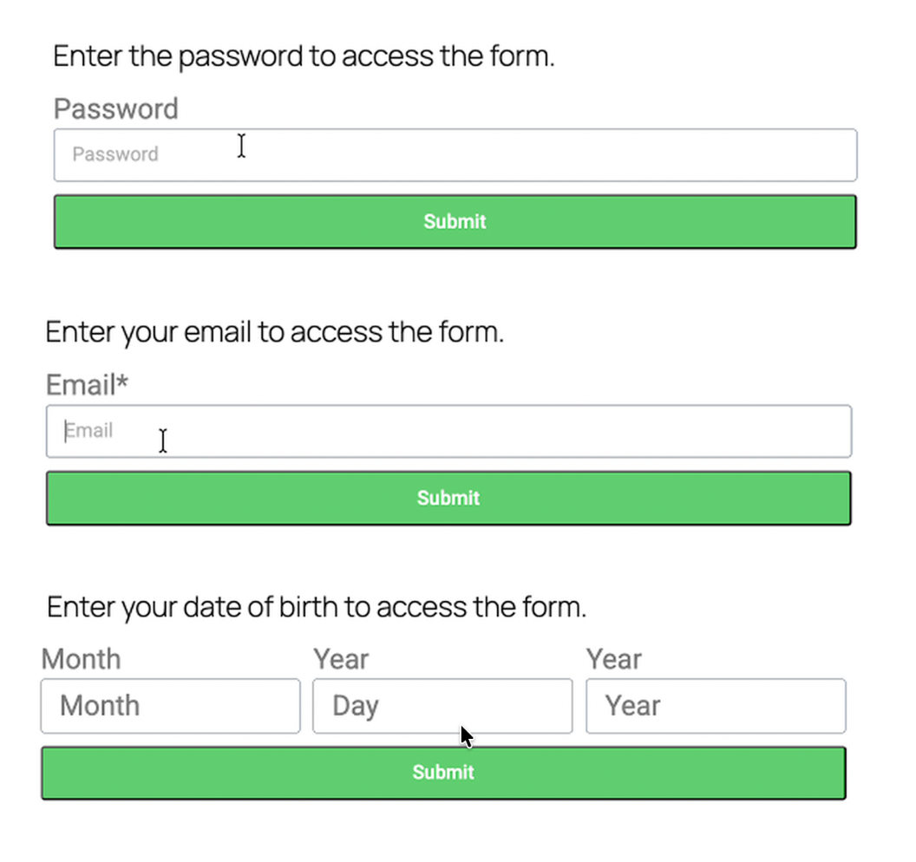Image resolution: width=916 pixels, height=862 pixels.
Task: Click the Year label above the Day box
Action: [x=341, y=659]
